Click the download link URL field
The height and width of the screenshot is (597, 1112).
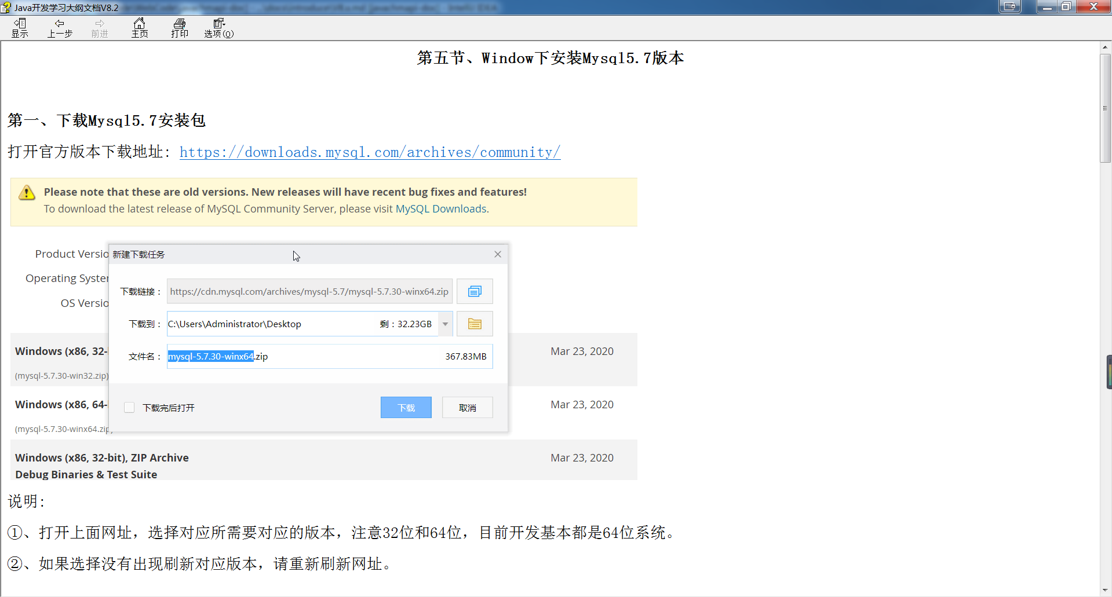coord(309,291)
